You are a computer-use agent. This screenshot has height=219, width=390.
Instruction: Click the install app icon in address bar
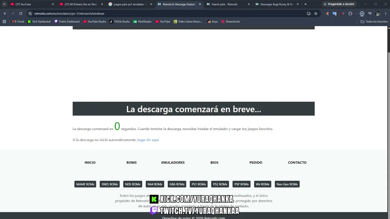coord(309,13)
